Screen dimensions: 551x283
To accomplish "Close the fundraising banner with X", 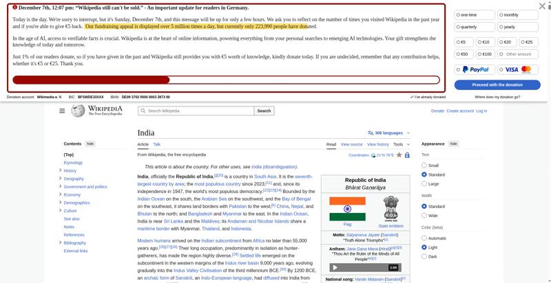I will 542,6.
